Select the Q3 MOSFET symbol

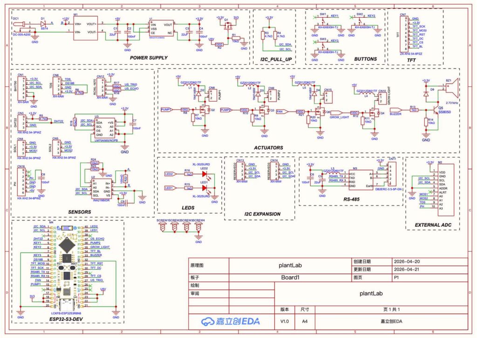tap(264, 110)
